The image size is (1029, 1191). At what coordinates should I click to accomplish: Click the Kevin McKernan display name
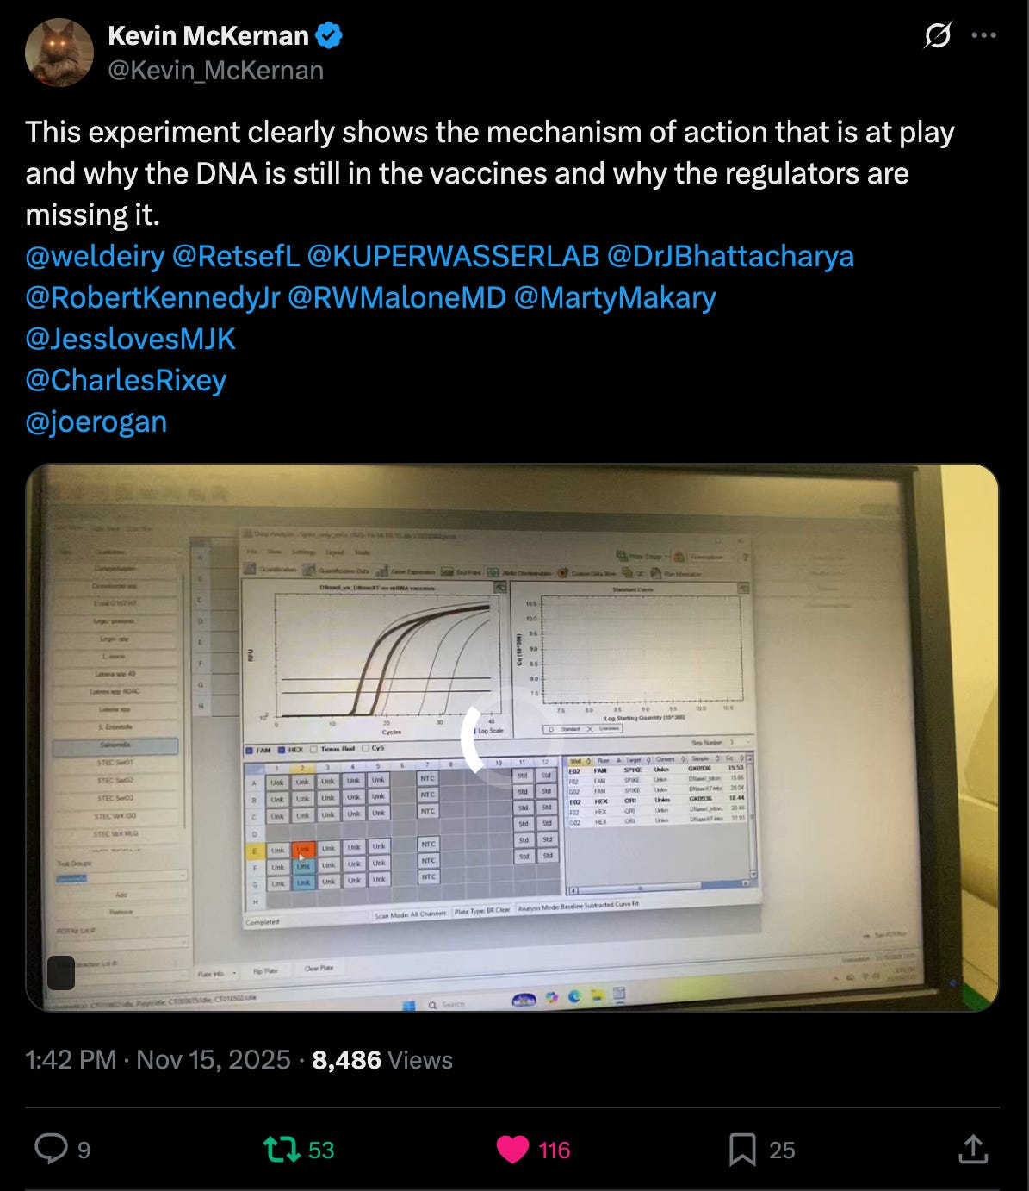[208, 35]
